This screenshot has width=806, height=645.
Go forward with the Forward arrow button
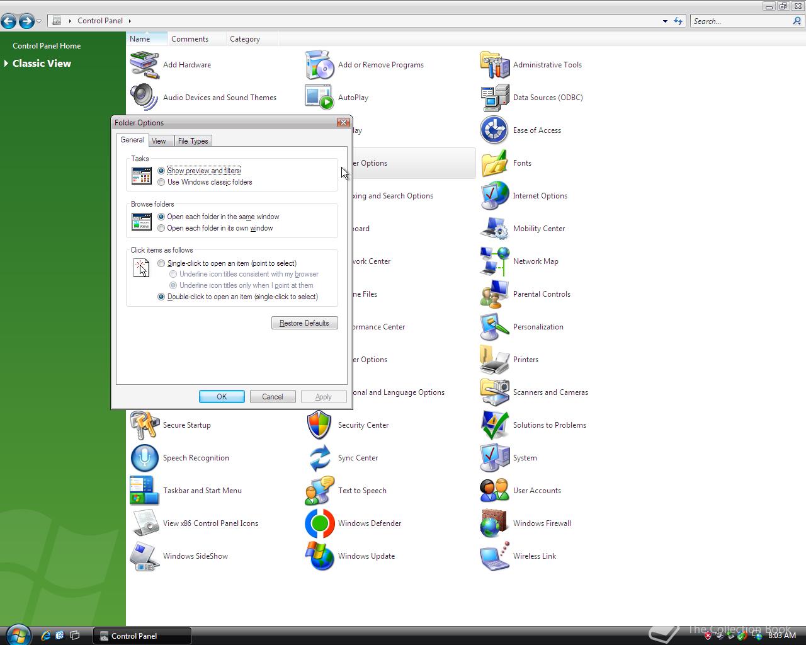(26, 21)
